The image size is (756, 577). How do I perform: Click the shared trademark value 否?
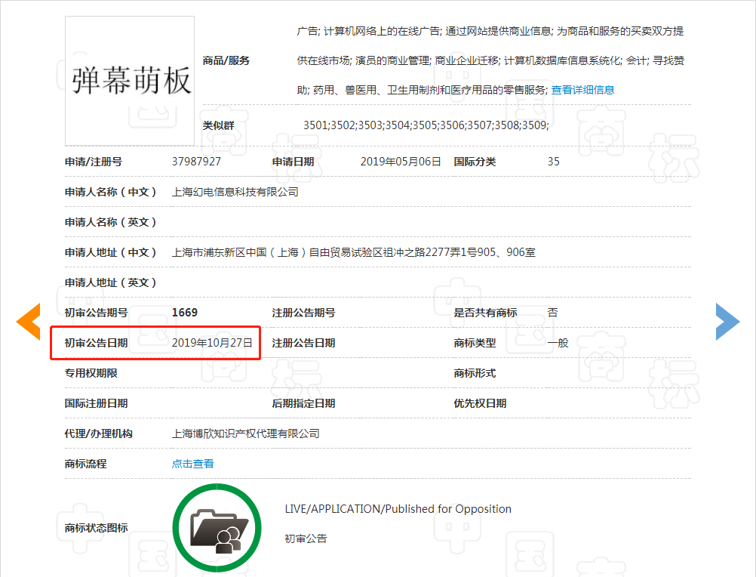(x=552, y=313)
